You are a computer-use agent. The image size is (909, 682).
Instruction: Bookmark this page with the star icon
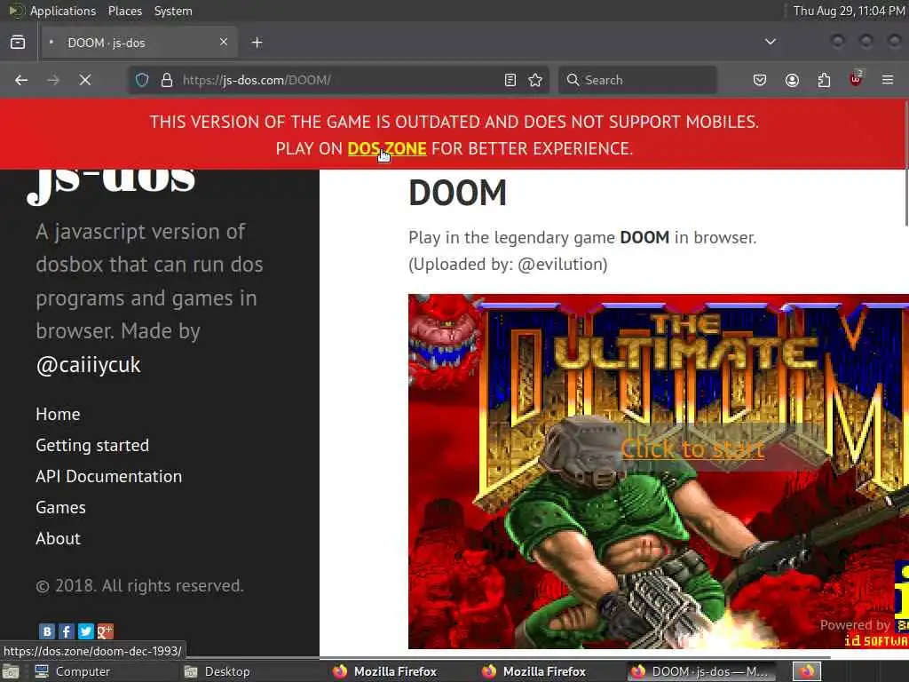click(x=535, y=80)
